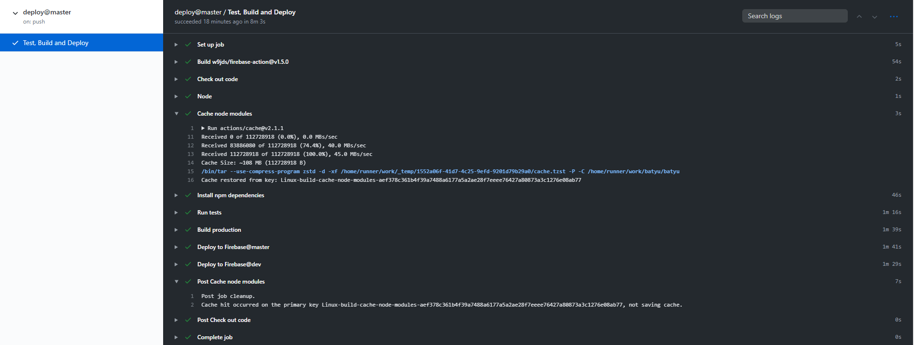Go to previous search result arrow
Screen dimensions: 914x345
pos(859,16)
